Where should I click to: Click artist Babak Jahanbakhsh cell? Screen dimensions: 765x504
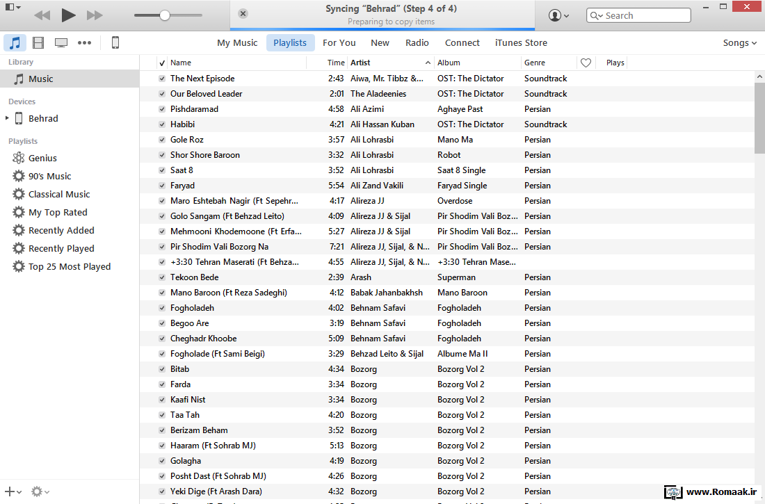pyautogui.click(x=387, y=292)
